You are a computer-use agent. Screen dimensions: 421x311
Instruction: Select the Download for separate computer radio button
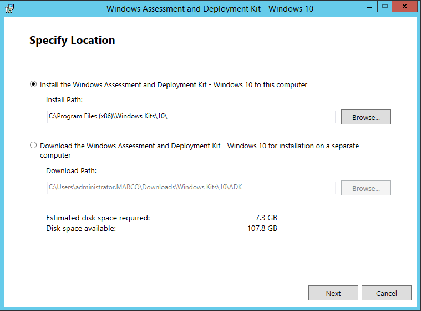tap(33, 145)
